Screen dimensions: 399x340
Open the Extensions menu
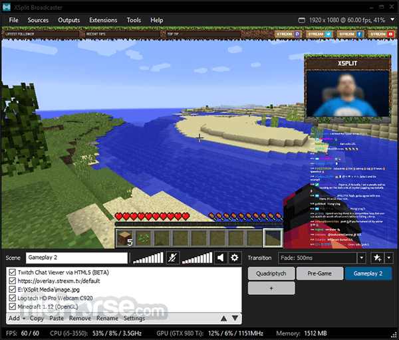coord(103,20)
